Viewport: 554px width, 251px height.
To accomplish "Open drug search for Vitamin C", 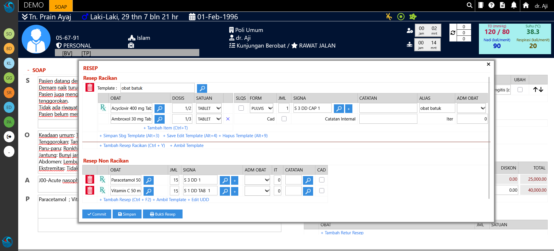I will coord(148,191).
